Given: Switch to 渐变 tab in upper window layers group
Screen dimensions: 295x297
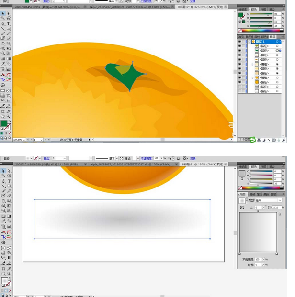Looking at the screenshot, I should coord(241,37).
